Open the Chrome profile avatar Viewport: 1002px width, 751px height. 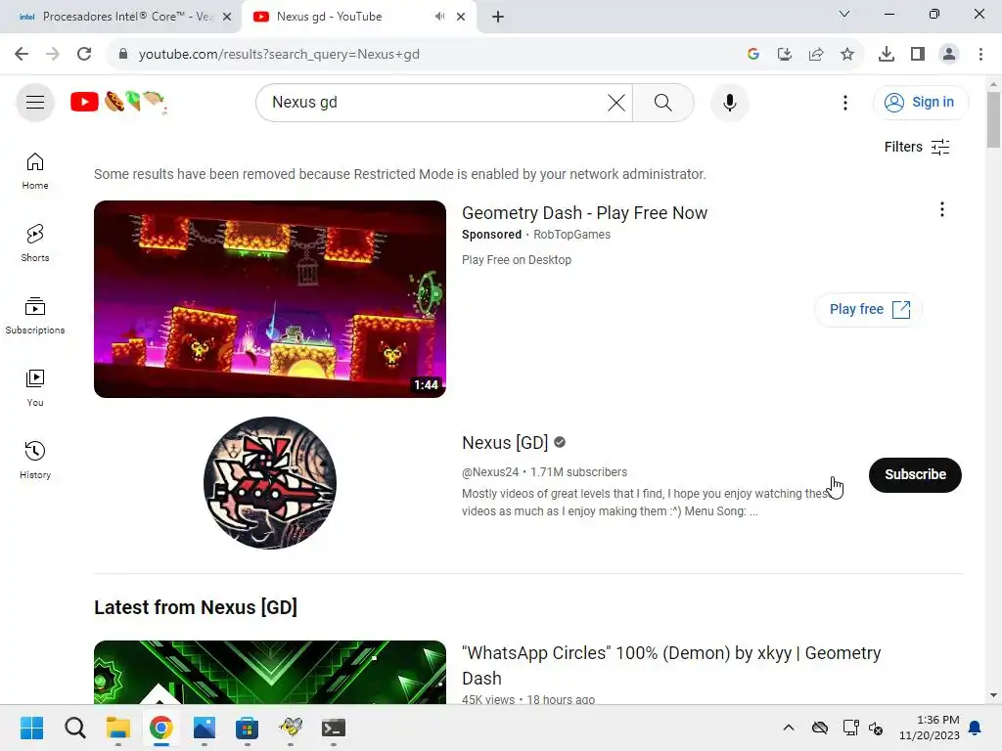[949, 55]
